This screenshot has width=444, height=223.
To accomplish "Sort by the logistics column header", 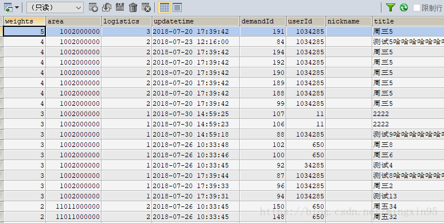I will click(x=127, y=22).
